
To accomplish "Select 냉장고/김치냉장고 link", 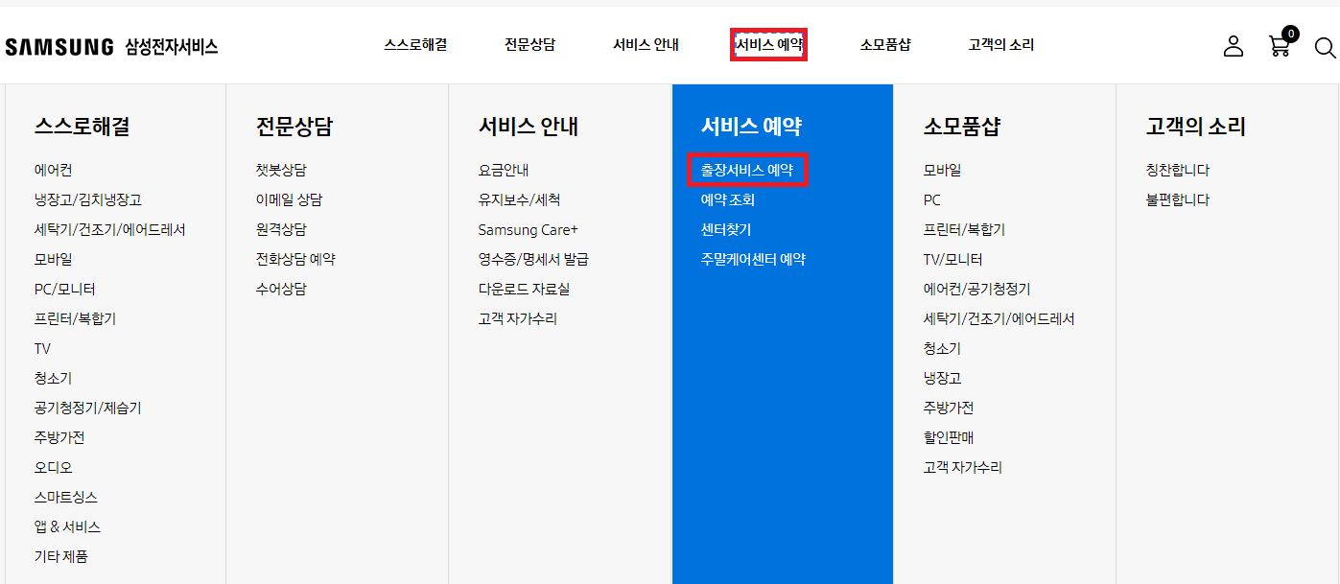I will [x=88, y=200].
